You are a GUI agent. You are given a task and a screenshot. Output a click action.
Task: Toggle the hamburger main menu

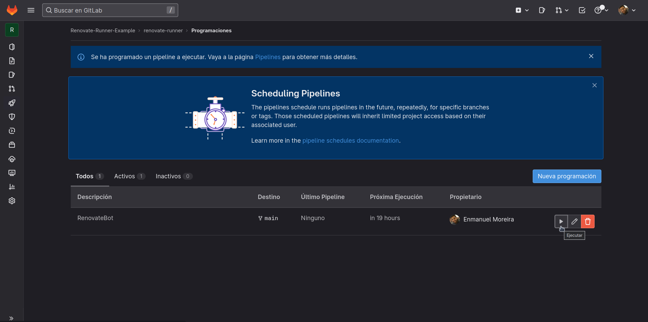click(31, 10)
